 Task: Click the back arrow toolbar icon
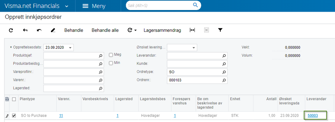coord(25,30)
